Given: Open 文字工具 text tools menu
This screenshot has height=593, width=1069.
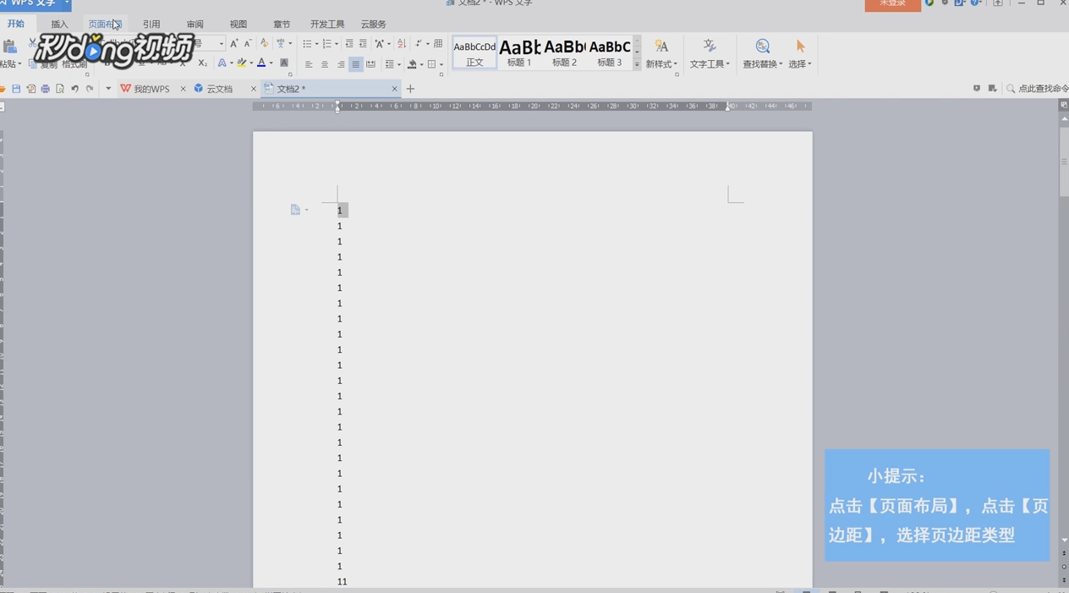Looking at the screenshot, I should (x=709, y=53).
